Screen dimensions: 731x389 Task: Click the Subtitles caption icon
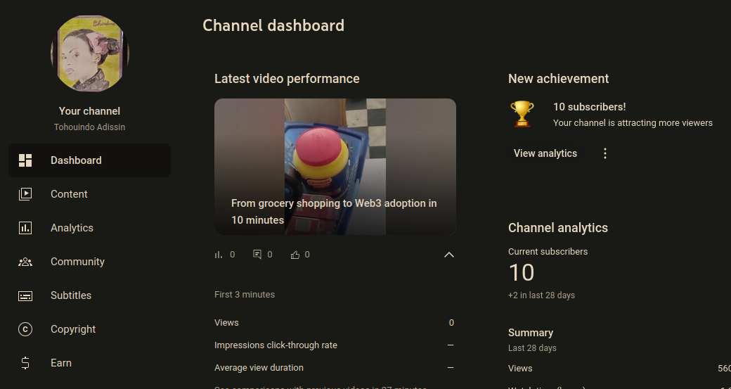tap(25, 295)
